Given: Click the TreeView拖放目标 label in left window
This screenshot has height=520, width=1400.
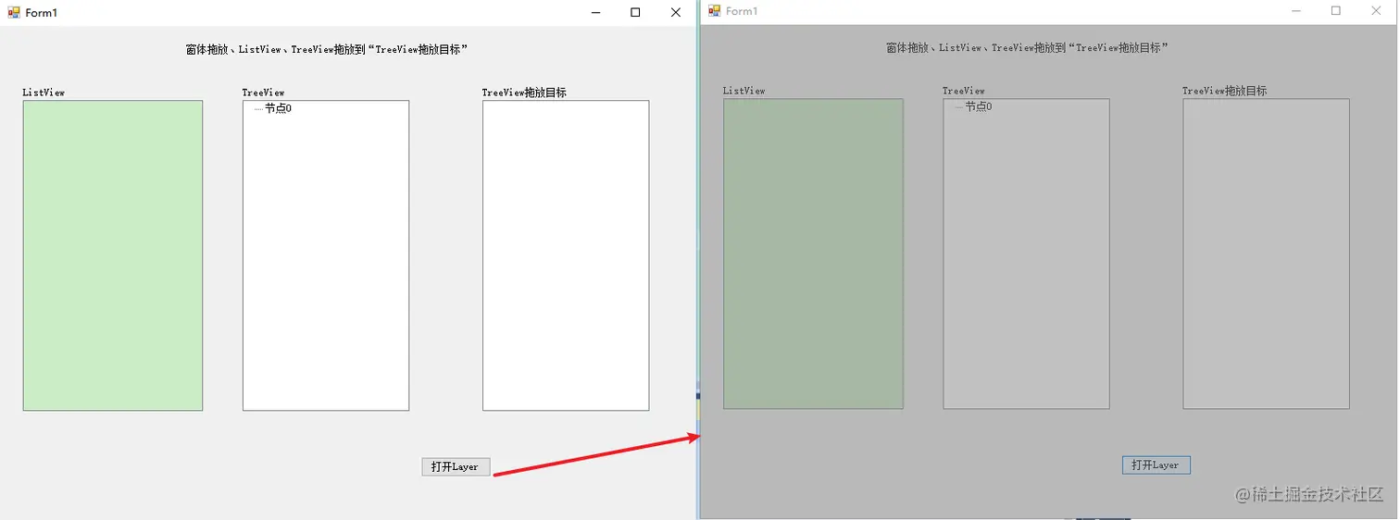Looking at the screenshot, I should click(524, 93).
